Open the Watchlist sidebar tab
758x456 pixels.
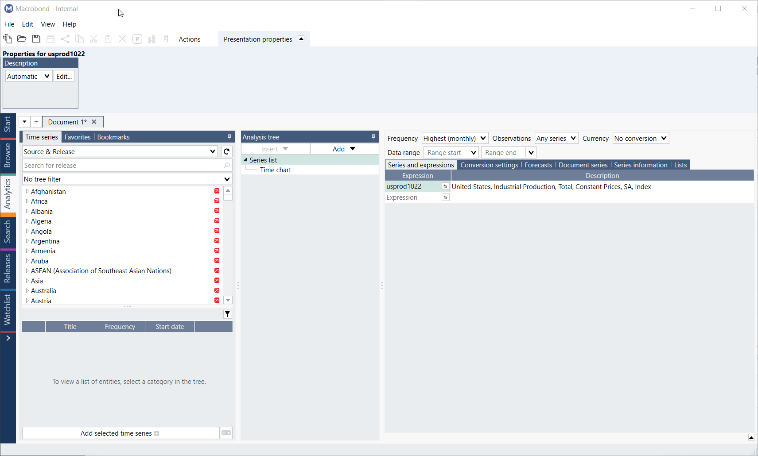tap(8, 309)
